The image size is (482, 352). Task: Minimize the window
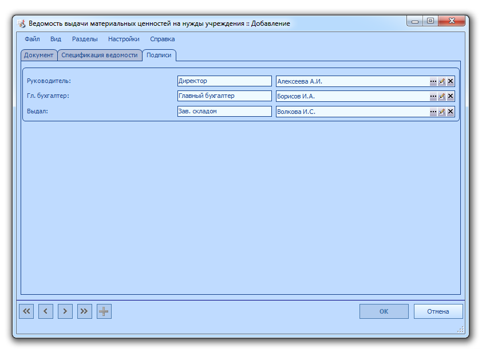click(415, 21)
